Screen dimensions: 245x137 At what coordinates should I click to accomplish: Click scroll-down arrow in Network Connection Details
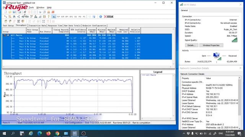pos(239,128)
